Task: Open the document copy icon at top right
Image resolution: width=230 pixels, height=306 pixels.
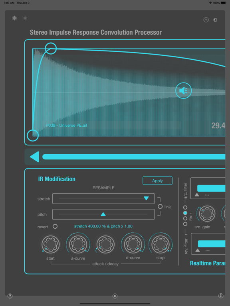Action: click(x=215, y=20)
